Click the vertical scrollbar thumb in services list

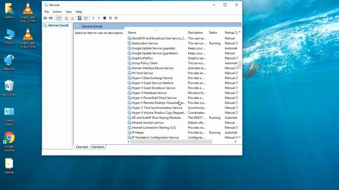pyautogui.click(x=239, y=65)
